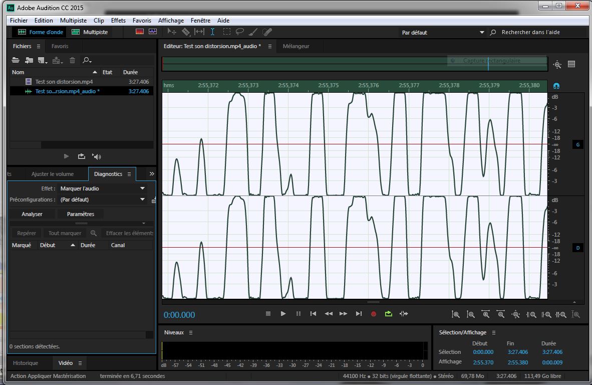Toggle right channel D button

[x=577, y=248]
